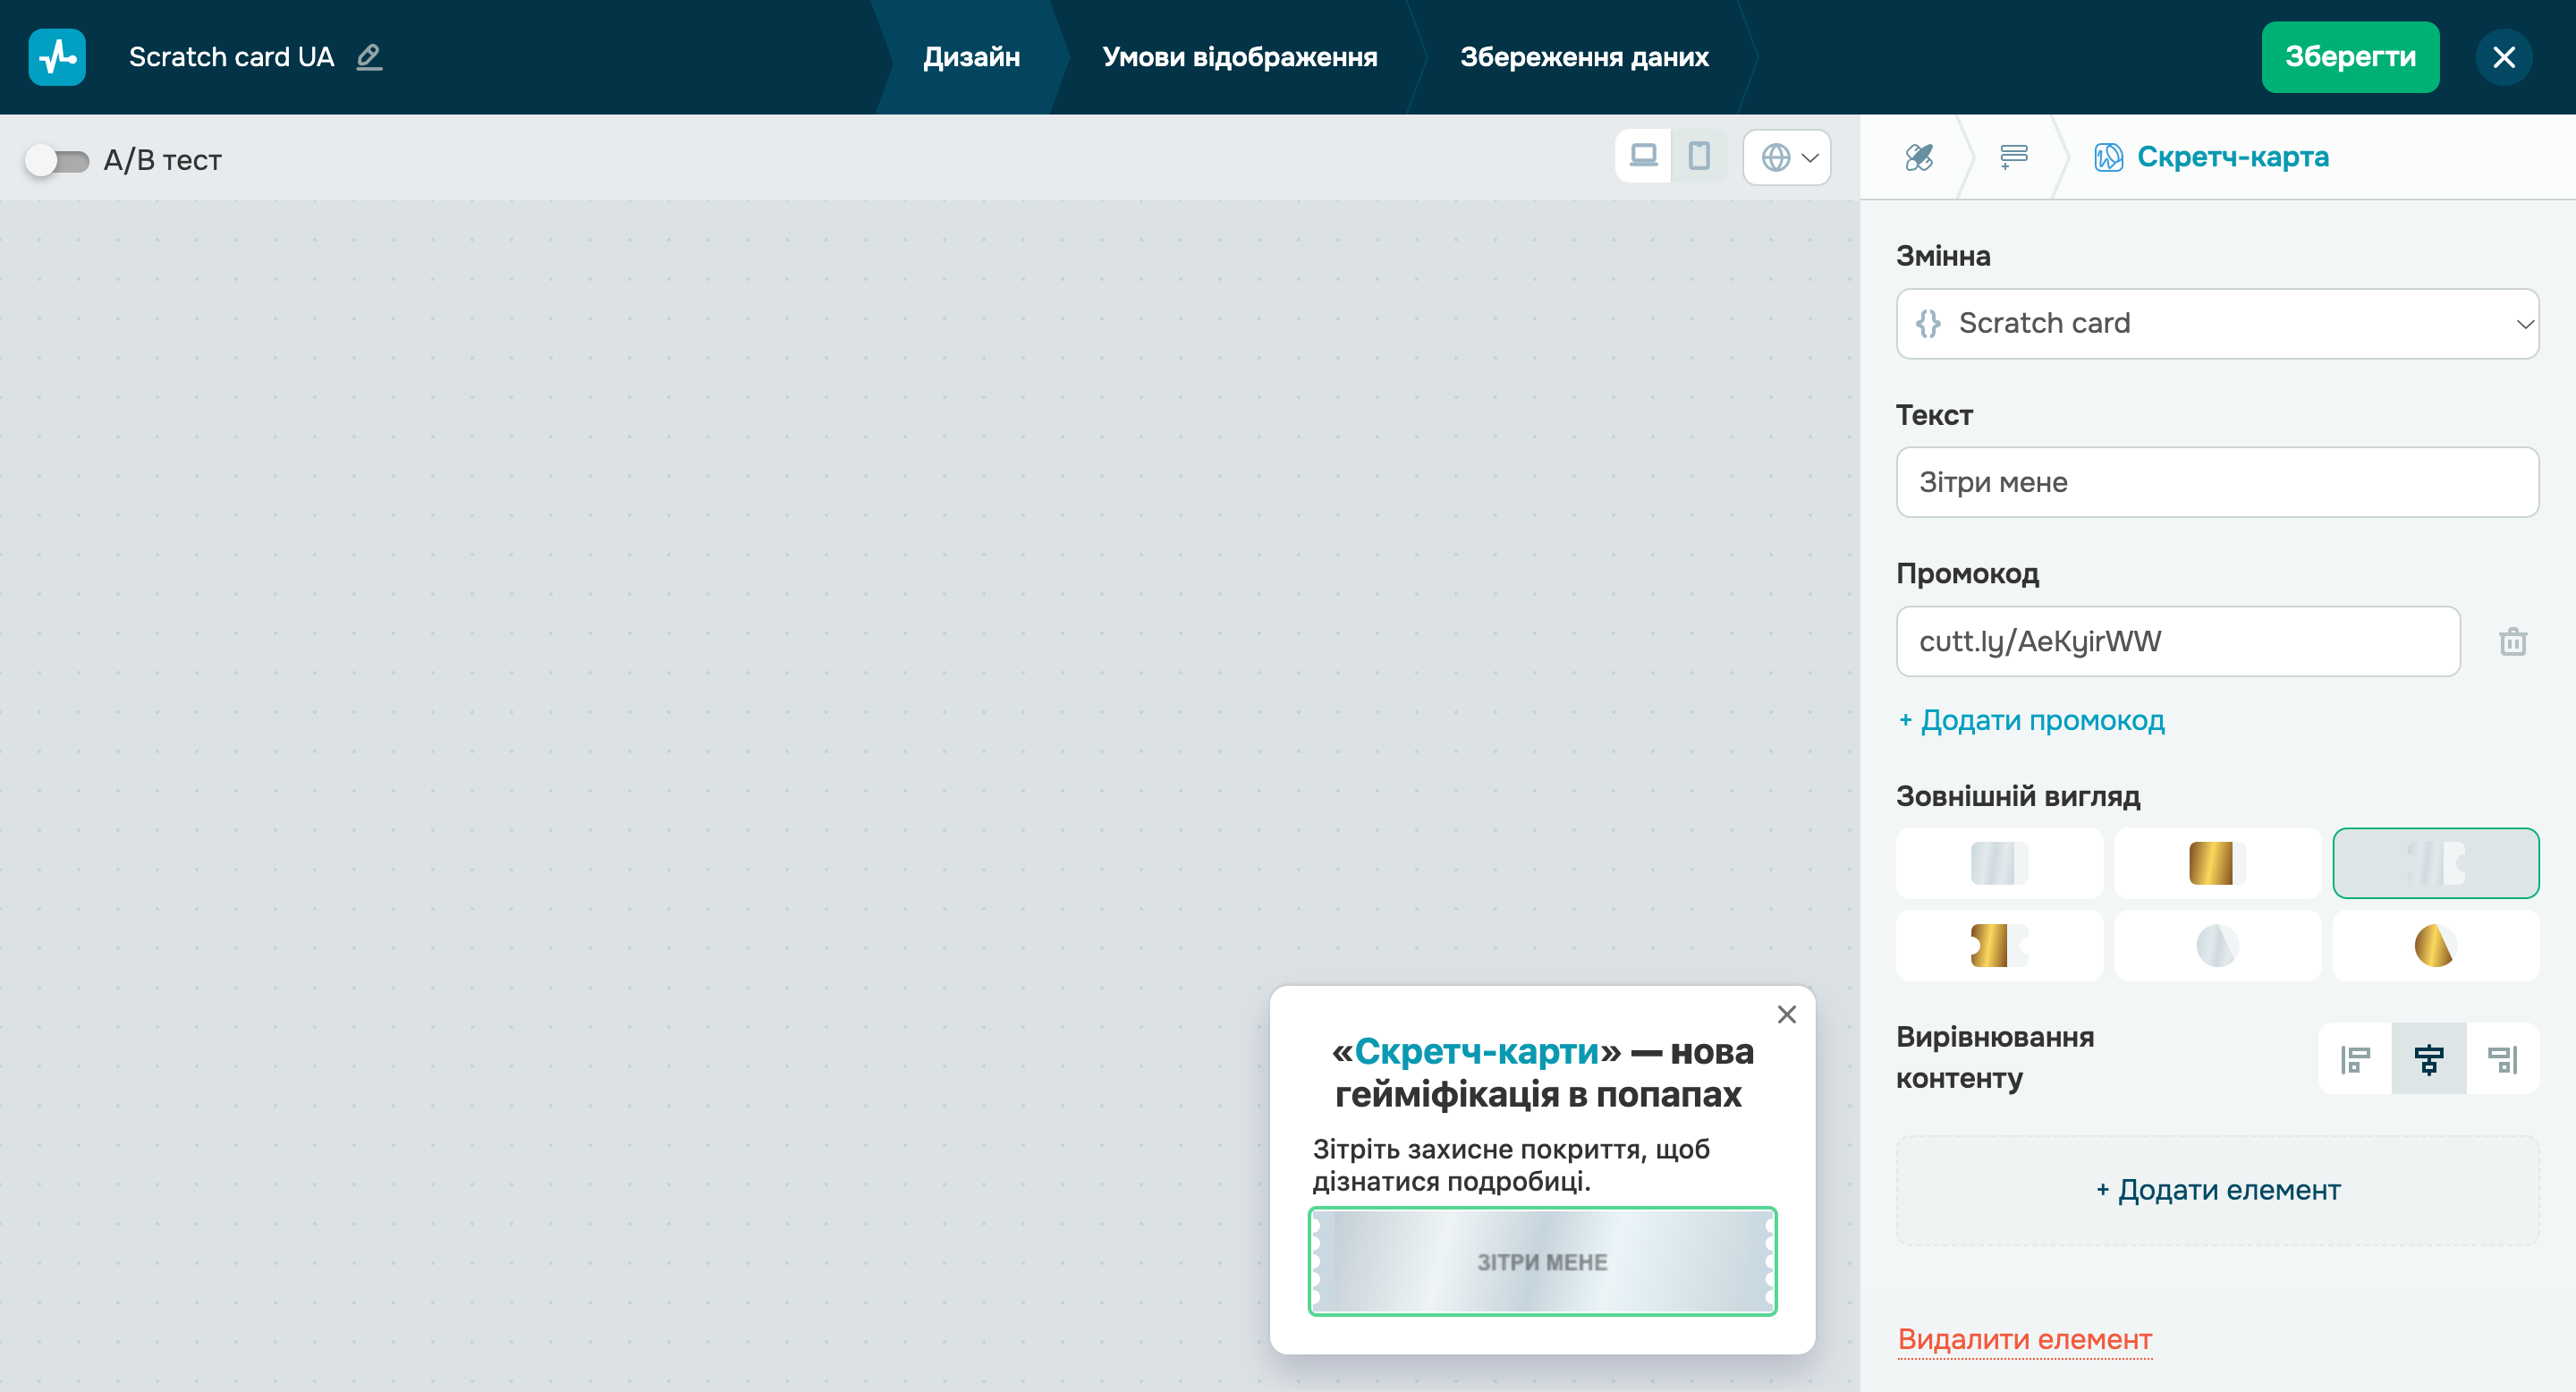The height and width of the screenshot is (1392, 2576).
Task: Go to the Умови відображення tab
Action: [x=1239, y=57]
